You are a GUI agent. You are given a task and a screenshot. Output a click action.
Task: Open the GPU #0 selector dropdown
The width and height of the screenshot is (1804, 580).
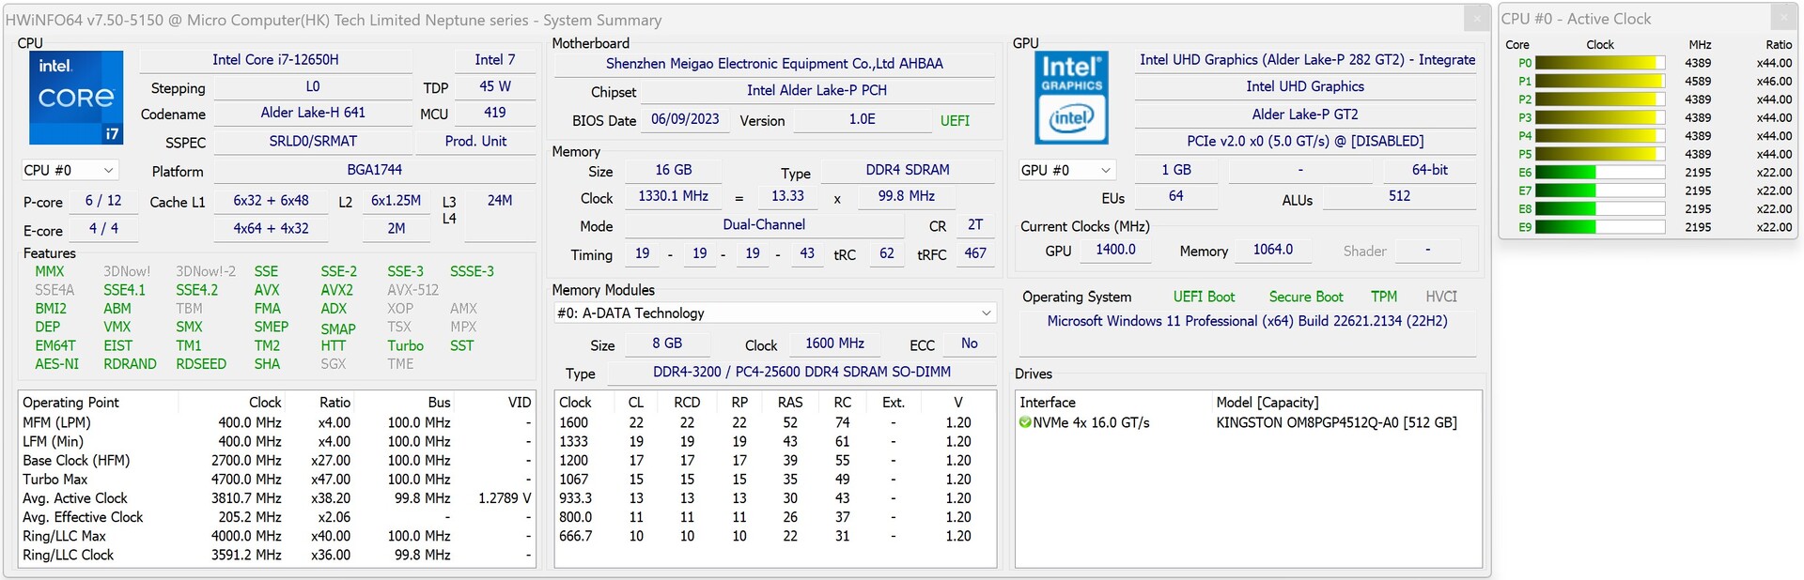(x=1066, y=171)
